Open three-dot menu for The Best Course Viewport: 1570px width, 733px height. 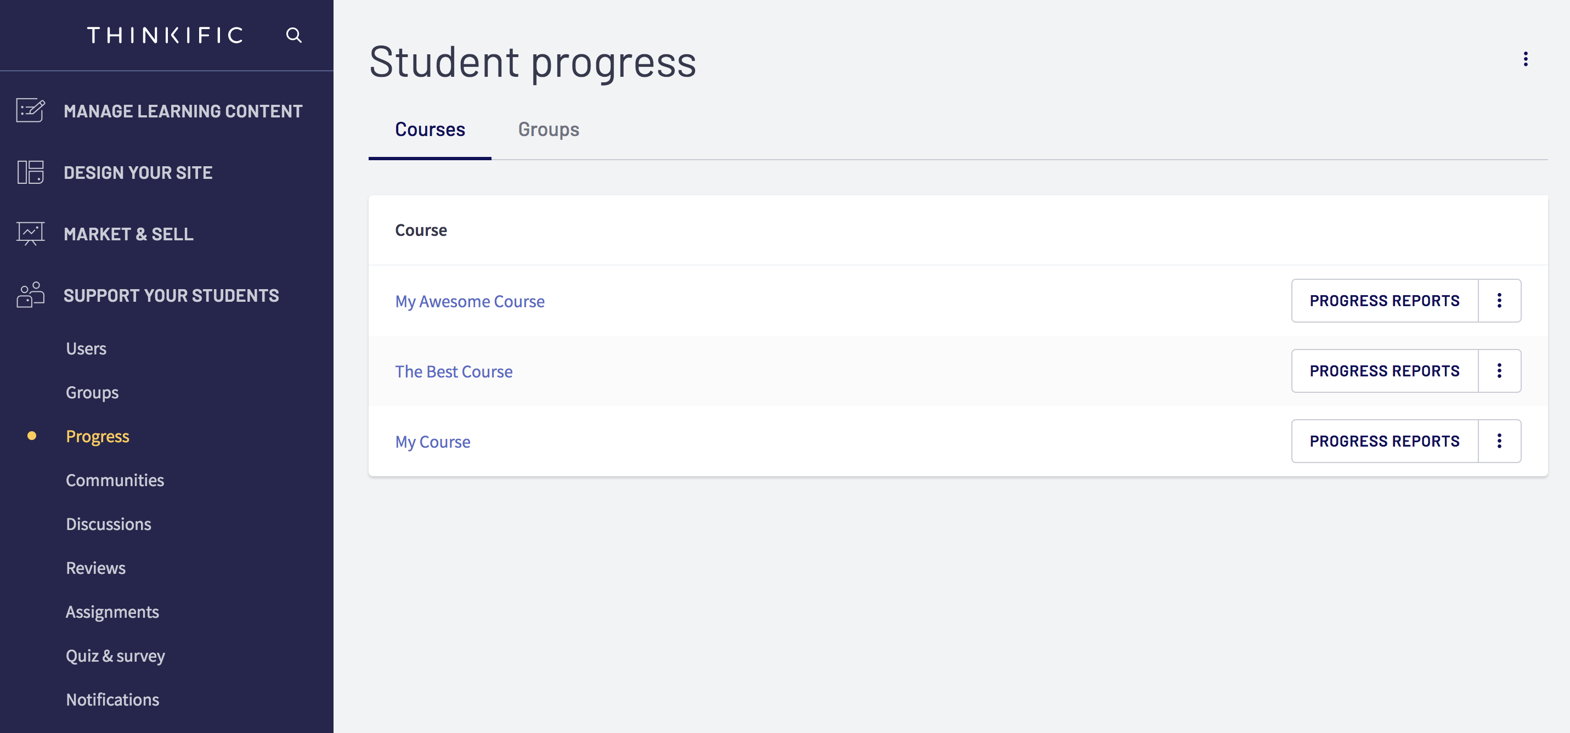coord(1499,371)
